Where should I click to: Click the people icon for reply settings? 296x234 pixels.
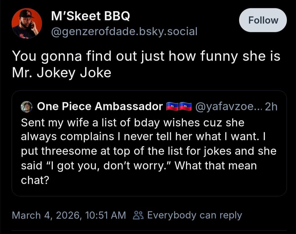coord(138,215)
